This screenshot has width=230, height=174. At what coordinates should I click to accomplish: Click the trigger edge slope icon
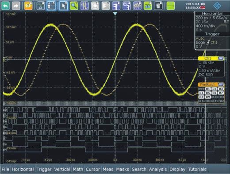click(208, 42)
